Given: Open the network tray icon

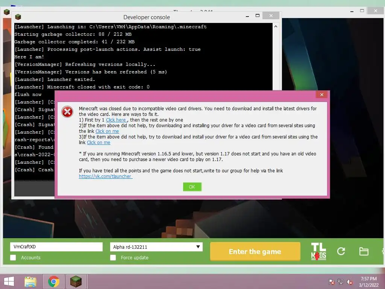Looking at the screenshot, I should click(341, 281).
